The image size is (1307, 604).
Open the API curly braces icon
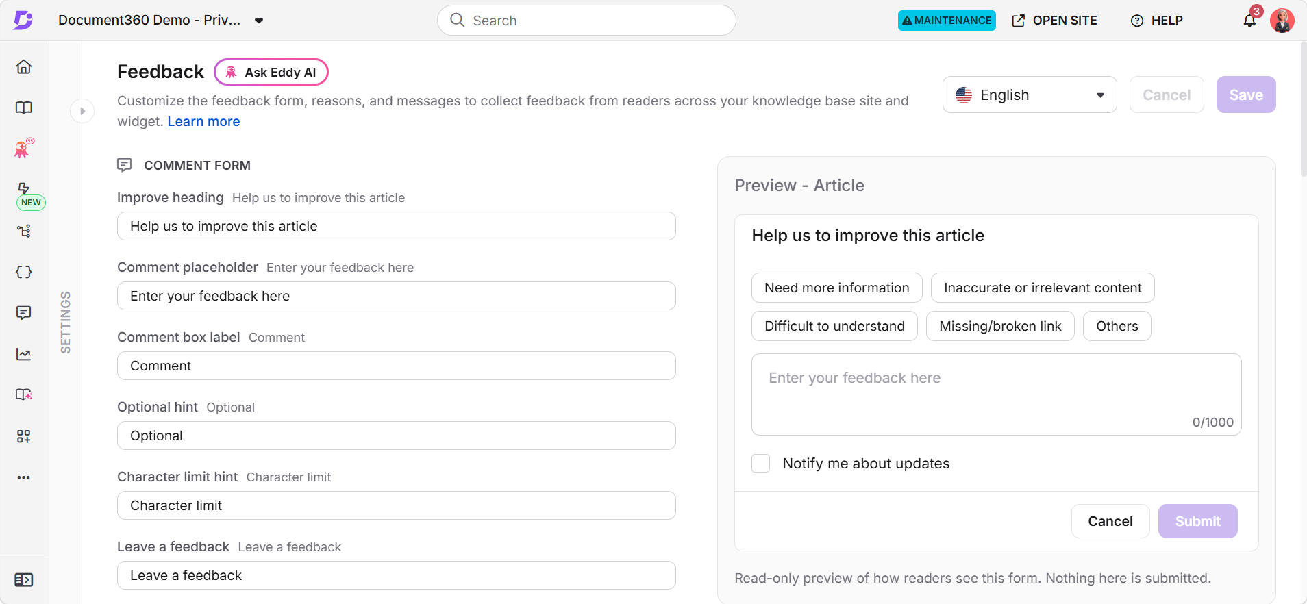click(x=24, y=272)
